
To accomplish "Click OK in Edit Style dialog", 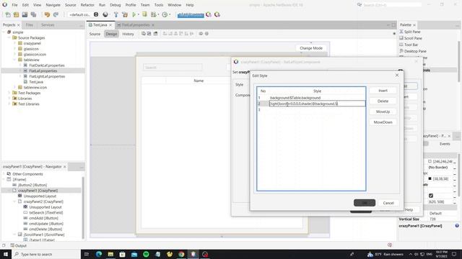I will (365, 203).
